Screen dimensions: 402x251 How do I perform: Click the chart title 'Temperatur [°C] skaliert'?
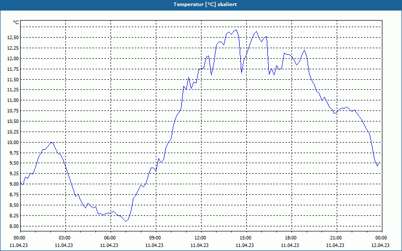pos(205,5)
